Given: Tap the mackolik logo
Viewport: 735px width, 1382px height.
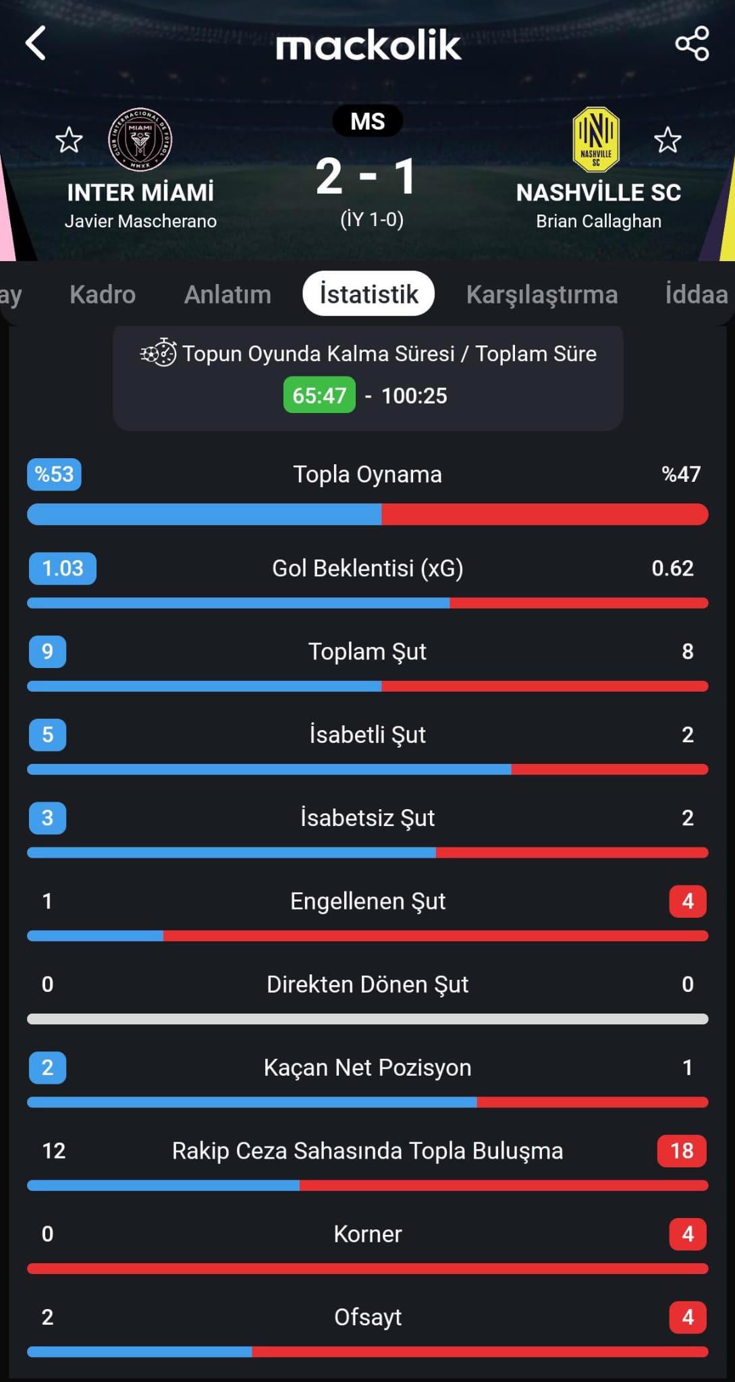Looking at the screenshot, I should (x=368, y=45).
